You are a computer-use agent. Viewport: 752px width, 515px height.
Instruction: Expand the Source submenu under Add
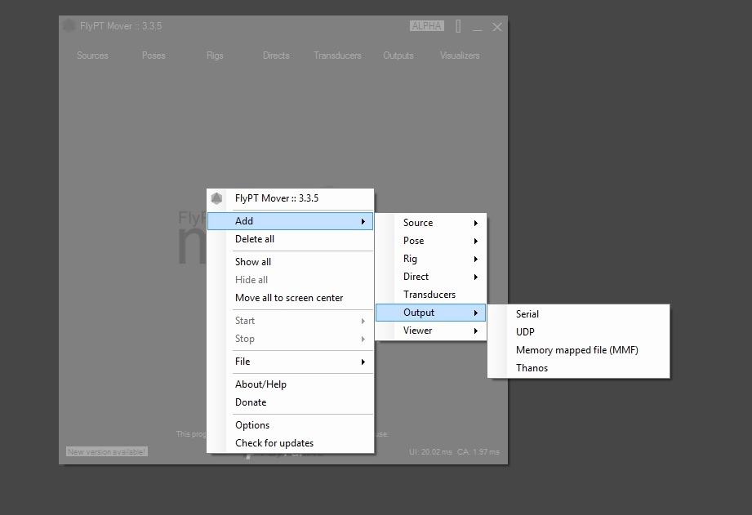(430, 223)
